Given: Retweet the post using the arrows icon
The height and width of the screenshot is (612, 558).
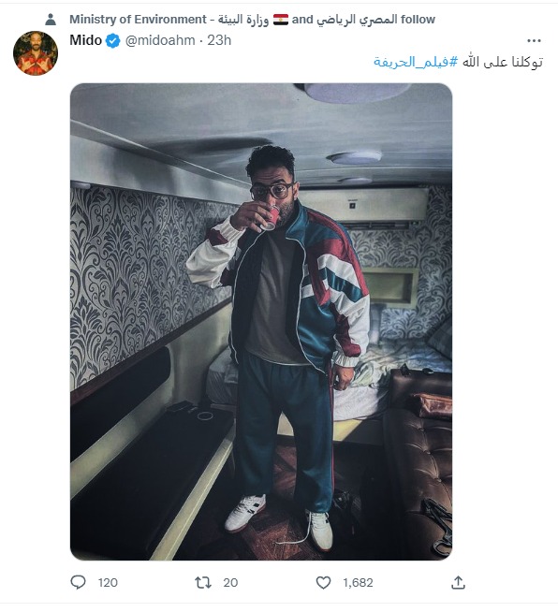Looking at the screenshot, I should click(203, 582).
